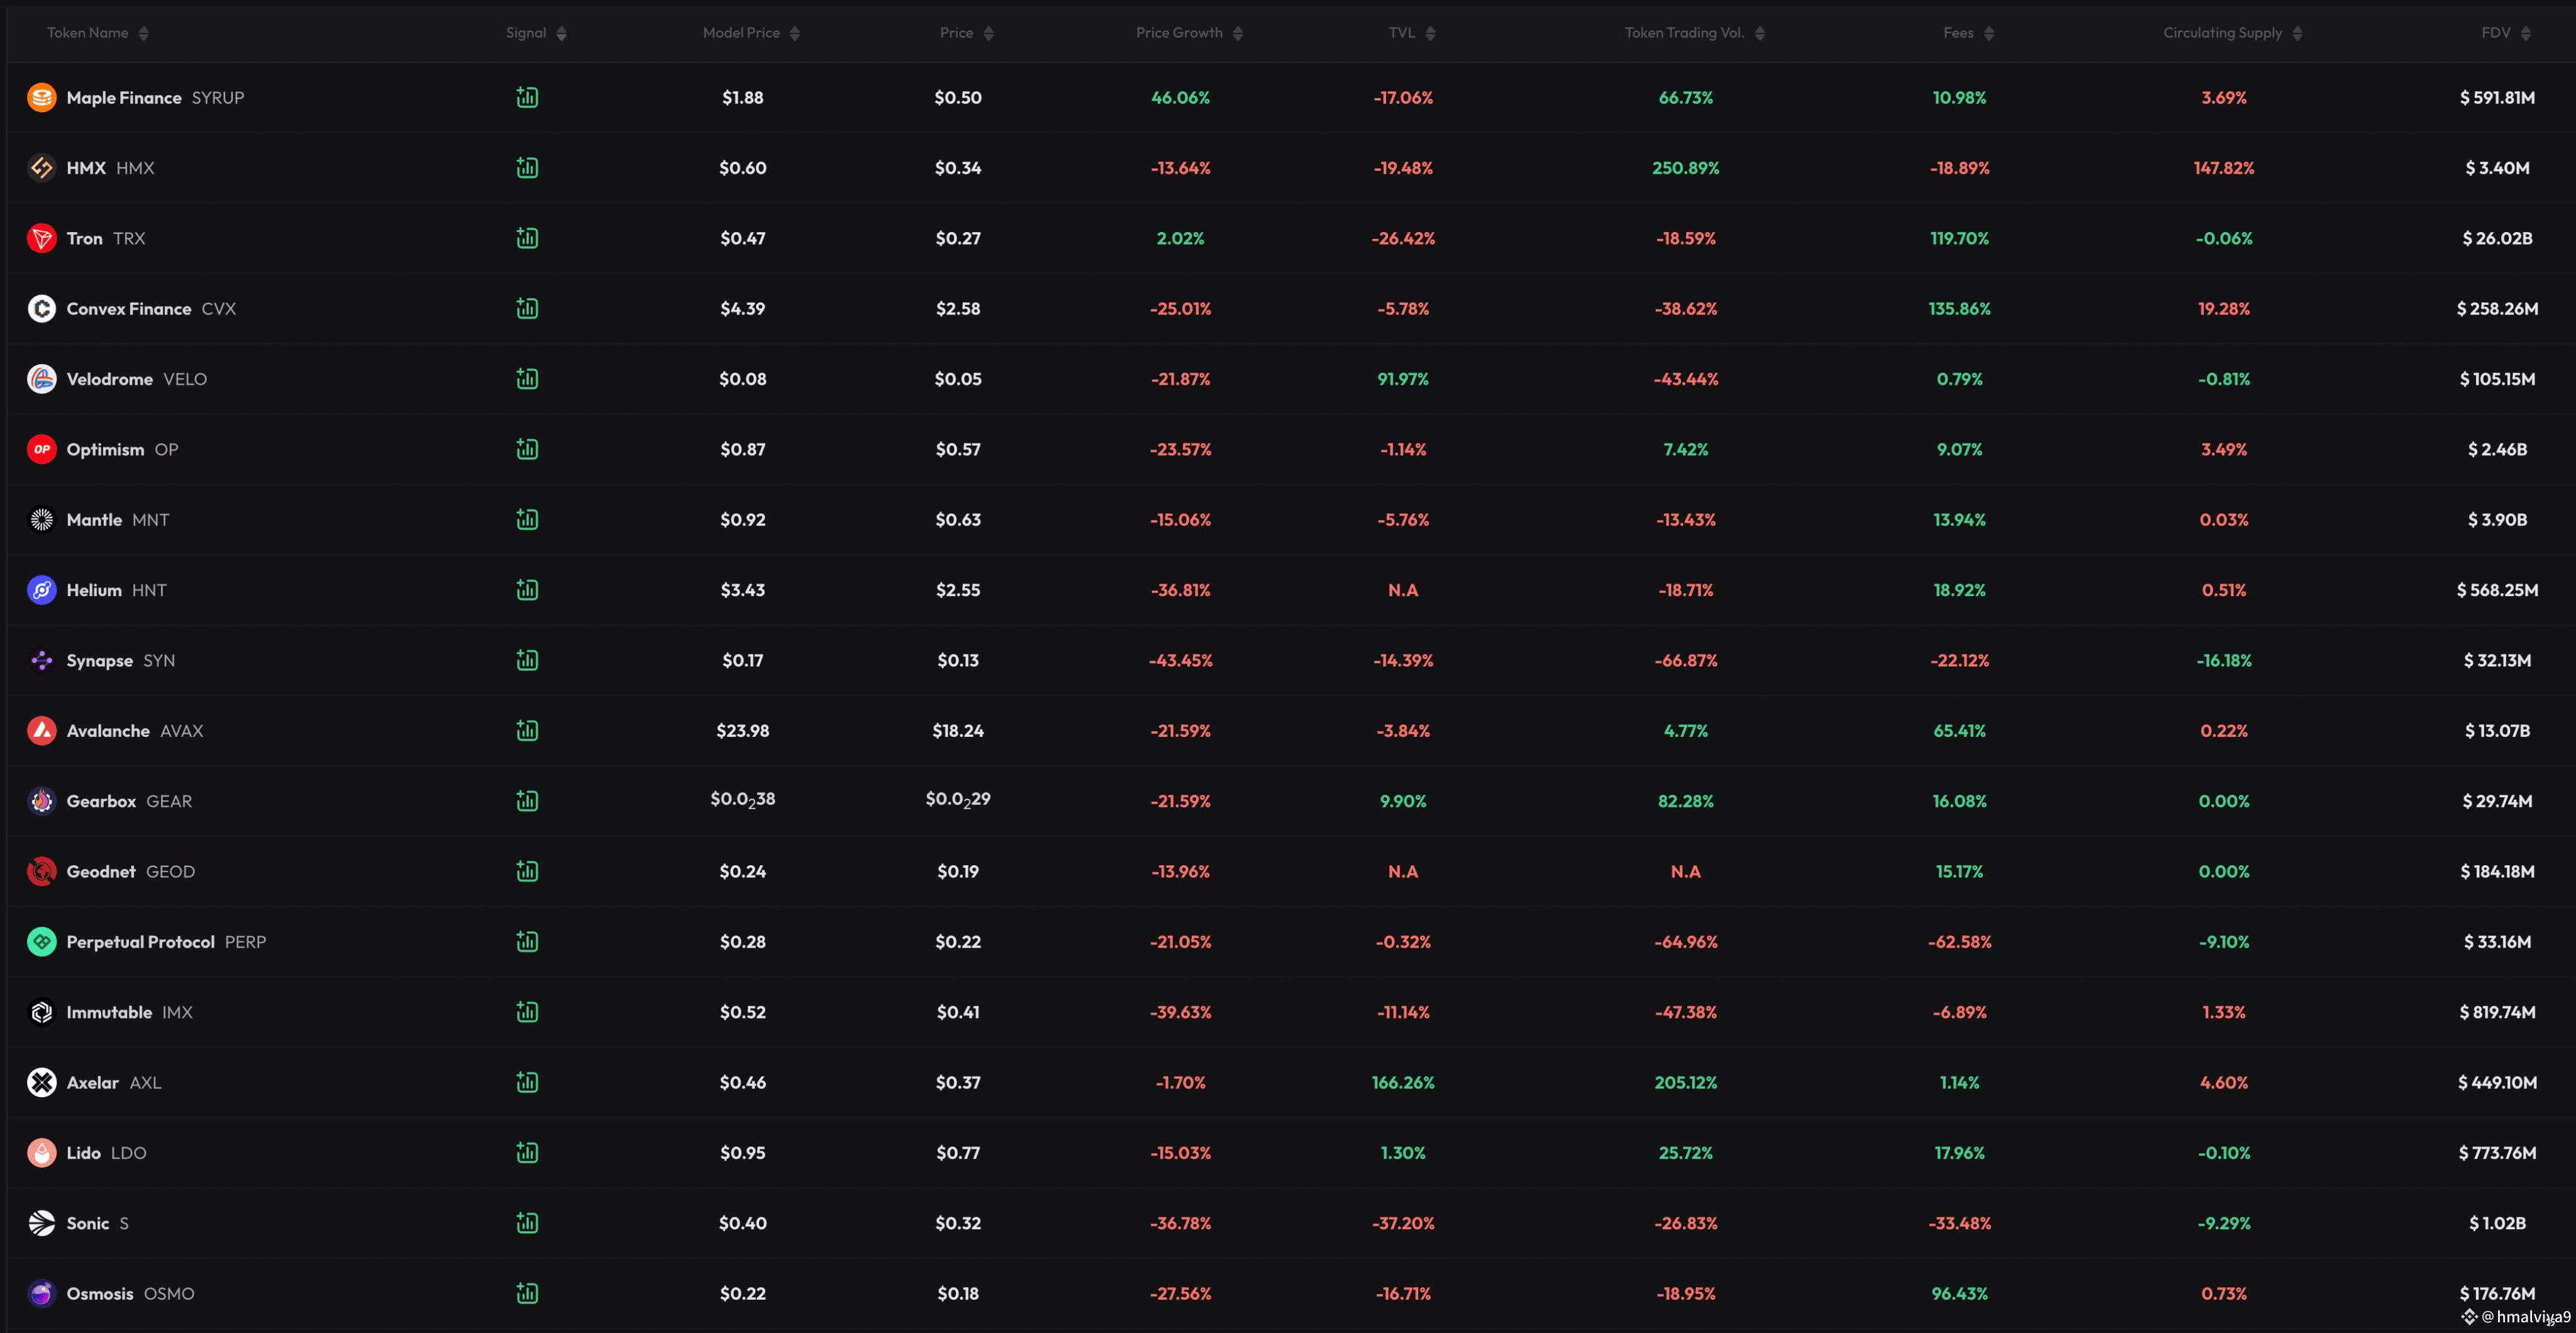Click the Synapse SYN token name
Image resolution: width=2576 pixels, height=1333 pixels.
click(120, 661)
